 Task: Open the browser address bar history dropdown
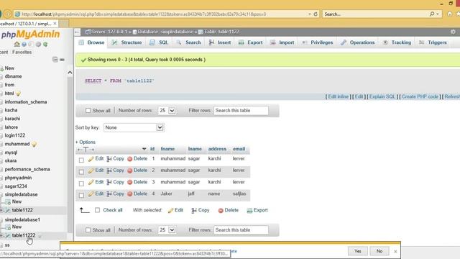click(x=310, y=14)
